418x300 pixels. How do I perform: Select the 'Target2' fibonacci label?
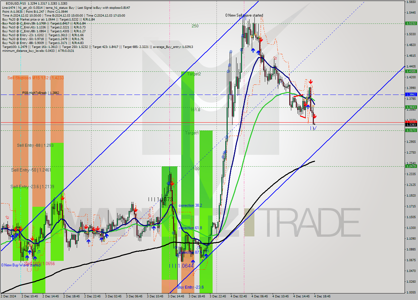194,74
